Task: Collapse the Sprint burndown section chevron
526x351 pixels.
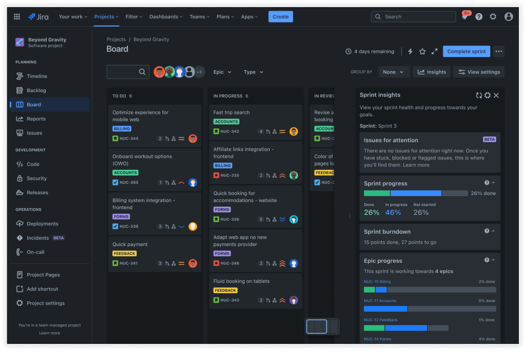Action: point(493,231)
